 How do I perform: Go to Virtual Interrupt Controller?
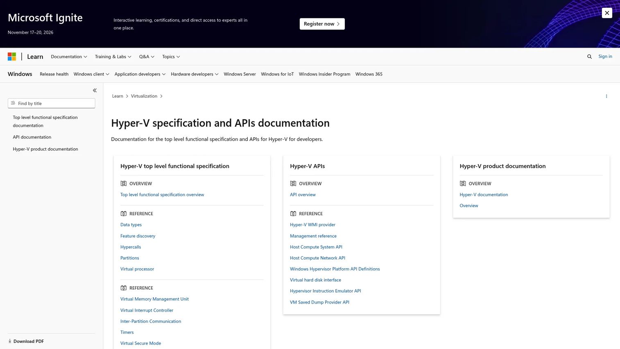147,310
